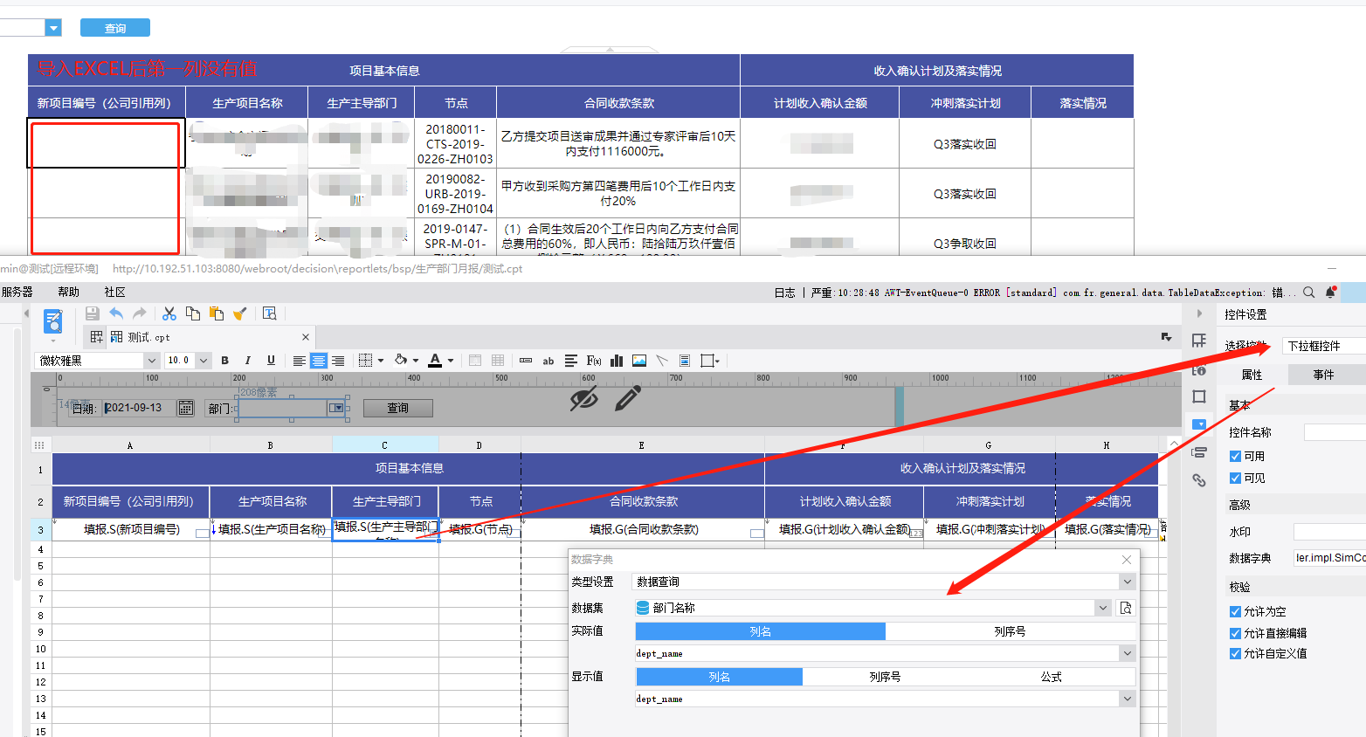Open cell element panel icon at top of right sidebar
This screenshot has height=737, width=1366.
coord(1199,341)
